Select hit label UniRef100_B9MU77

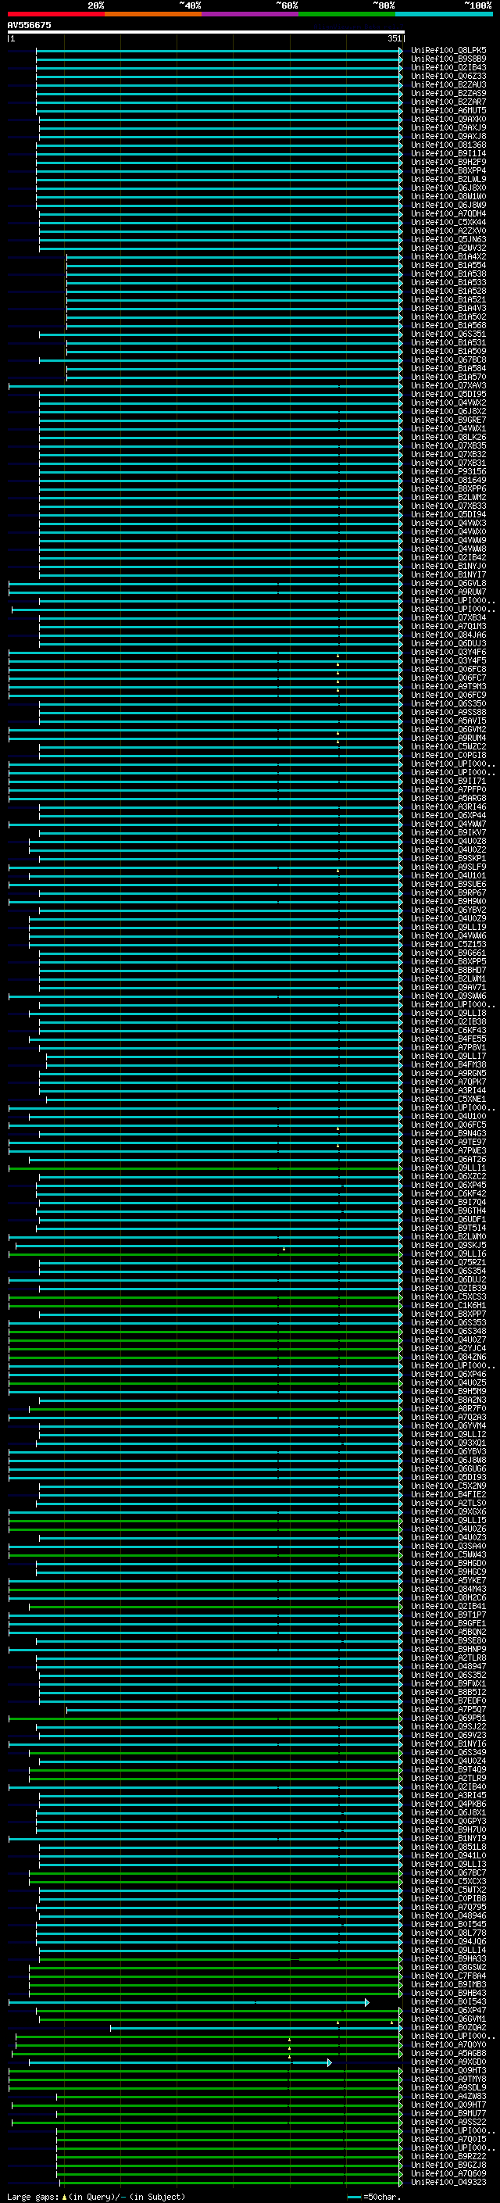pos(448,2113)
